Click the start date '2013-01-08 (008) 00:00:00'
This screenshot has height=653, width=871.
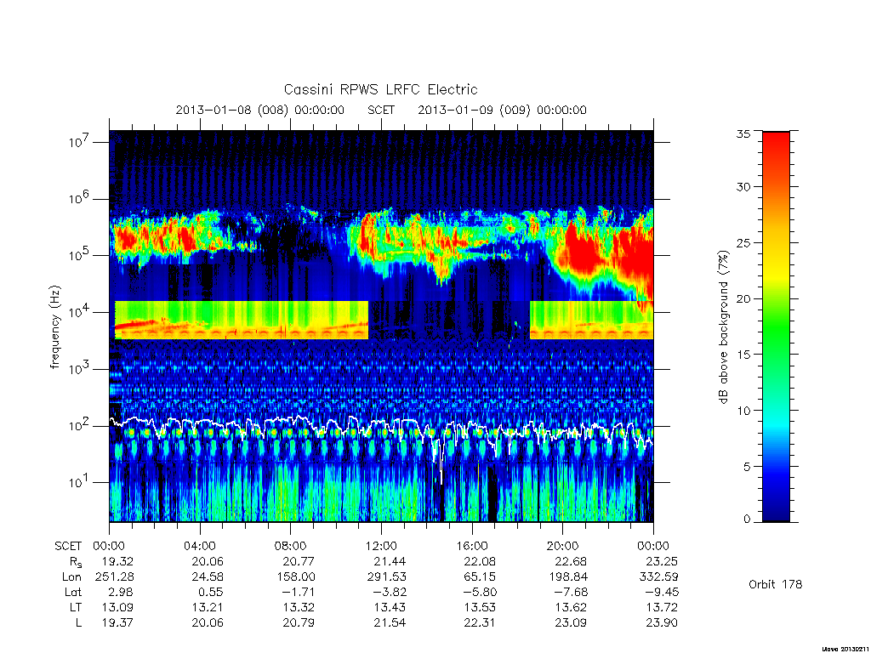coord(260,110)
